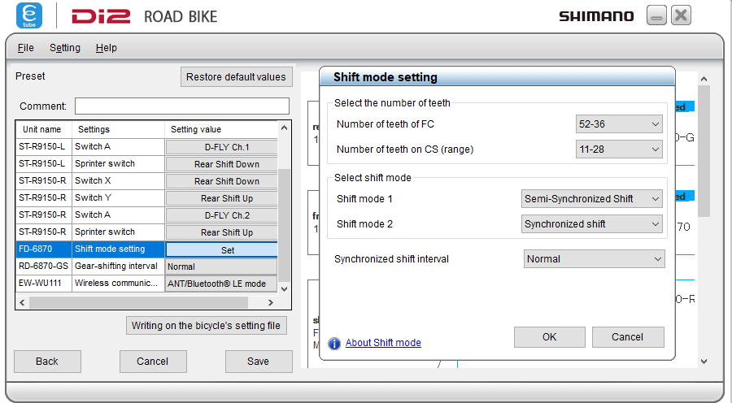
Task: Click the Gear-shifting interval settings cell
Action: [118, 266]
